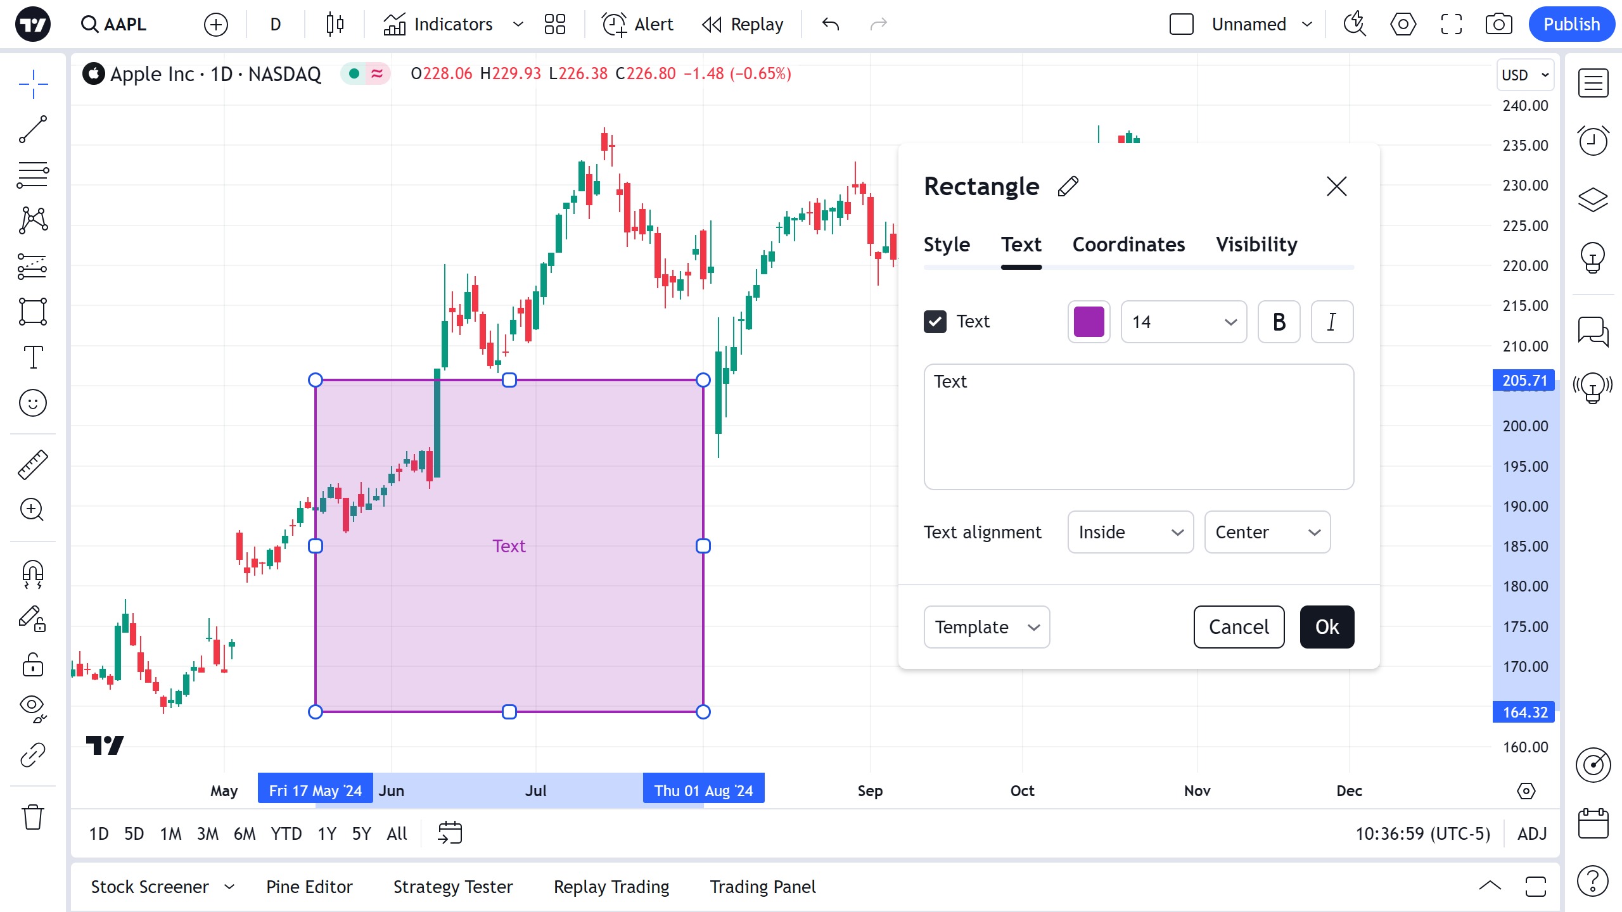Click the purple text color swatch
Screen dimensions: 1622x912
(1089, 322)
